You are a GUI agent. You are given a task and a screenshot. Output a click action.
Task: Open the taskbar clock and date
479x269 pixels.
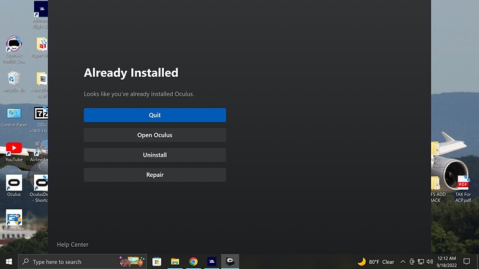pyautogui.click(x=446, y=261)
